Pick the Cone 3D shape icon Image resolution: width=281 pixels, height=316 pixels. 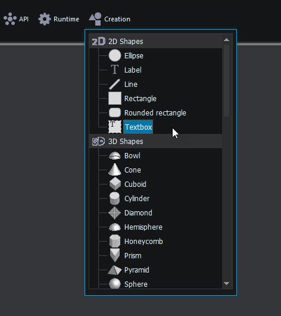pyautogui.click(x=115, y=170)
